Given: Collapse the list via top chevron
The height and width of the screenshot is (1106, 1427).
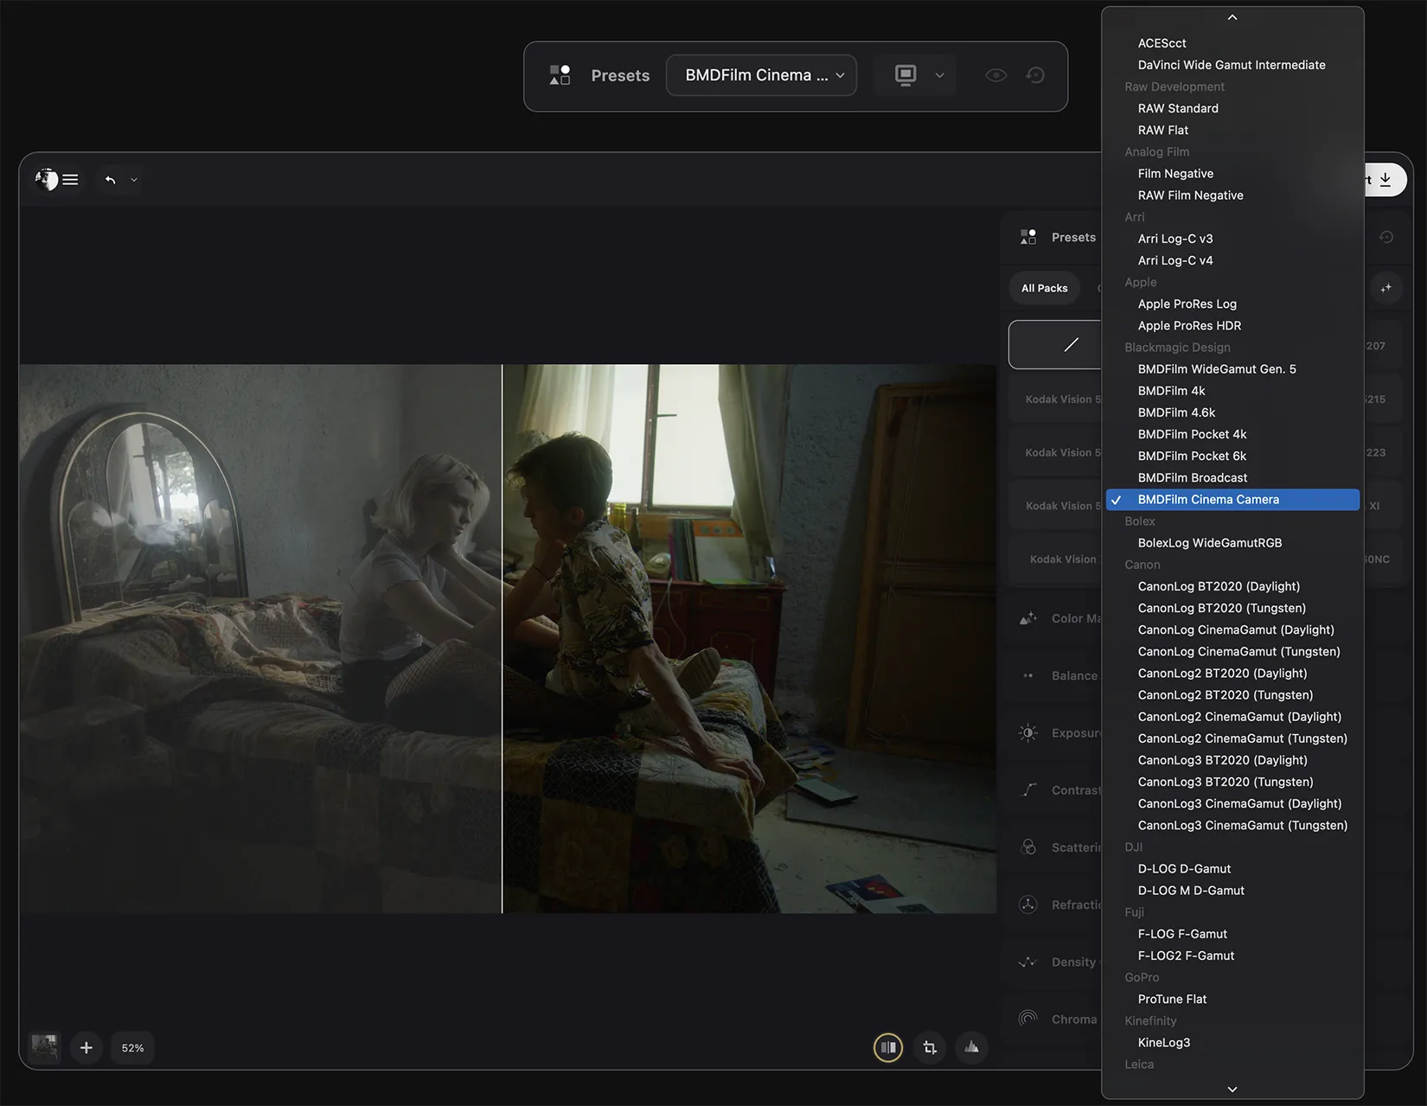Looking at the screenshot, I should coord(1232,16).
